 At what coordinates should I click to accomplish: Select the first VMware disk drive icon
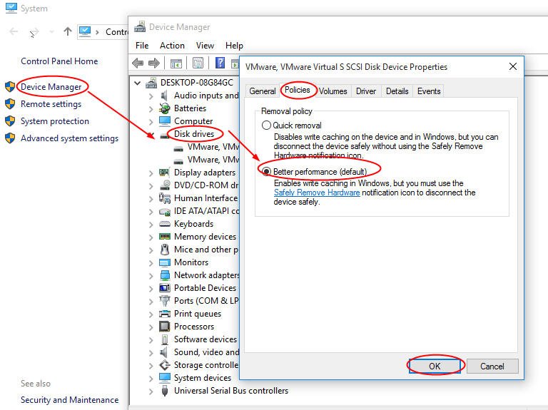click(x=178, y=148)
